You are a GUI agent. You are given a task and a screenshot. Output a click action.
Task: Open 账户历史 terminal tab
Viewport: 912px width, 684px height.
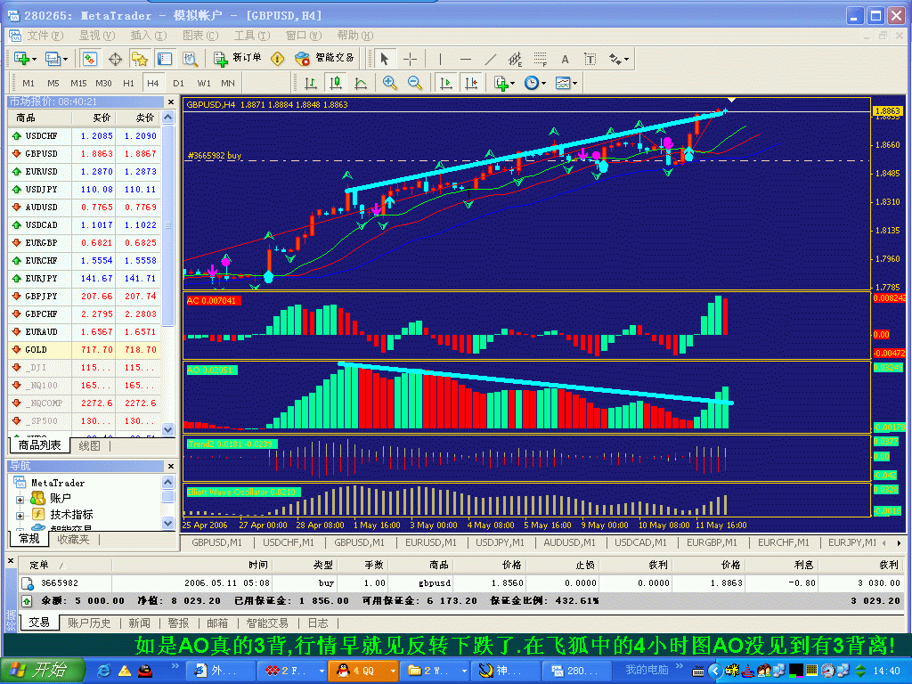89,623
